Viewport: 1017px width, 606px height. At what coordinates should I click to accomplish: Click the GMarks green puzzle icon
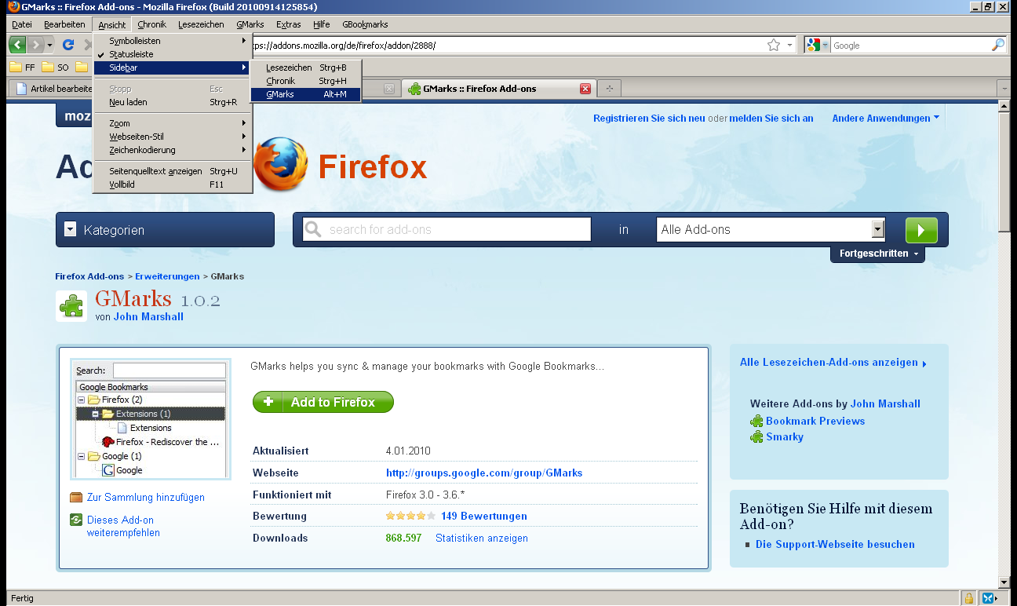click(71, 306)
